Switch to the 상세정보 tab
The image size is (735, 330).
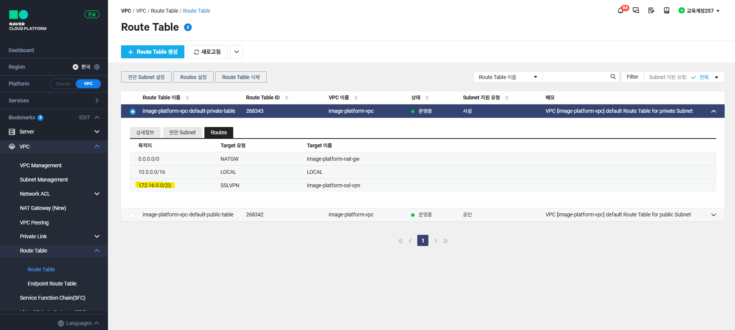(x=145, y=132)
